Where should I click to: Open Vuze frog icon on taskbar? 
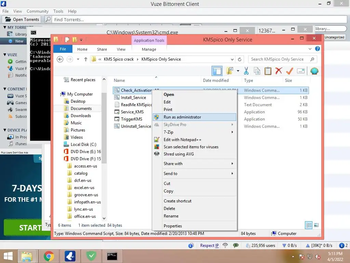pos(70,256)
